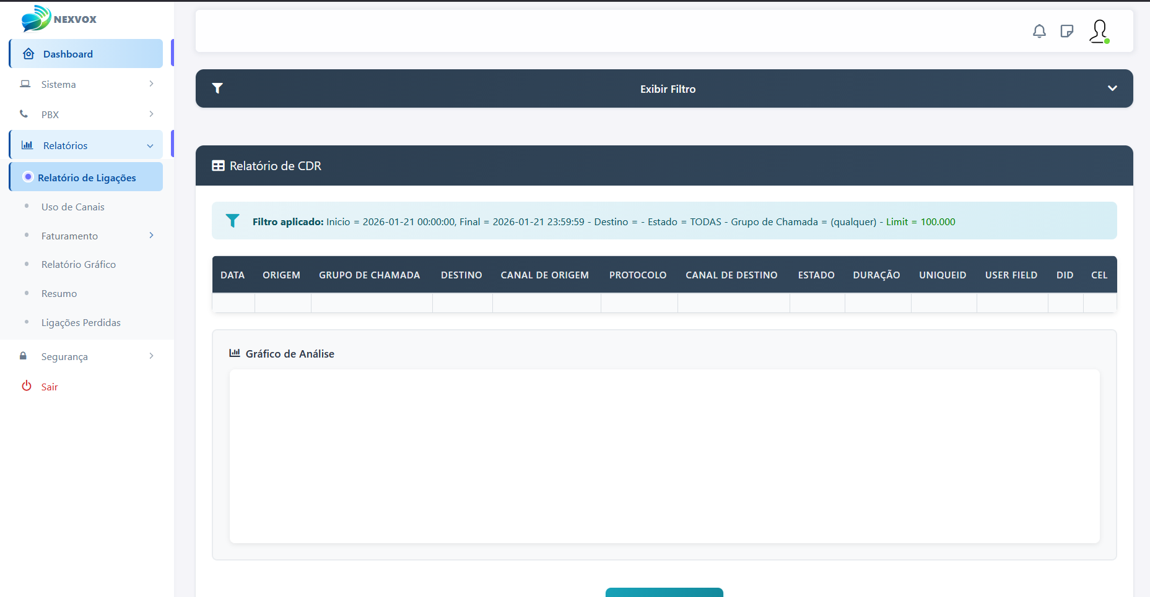Open the Sistema menu item
The image size is (1150, 597).
pos(86,84)
